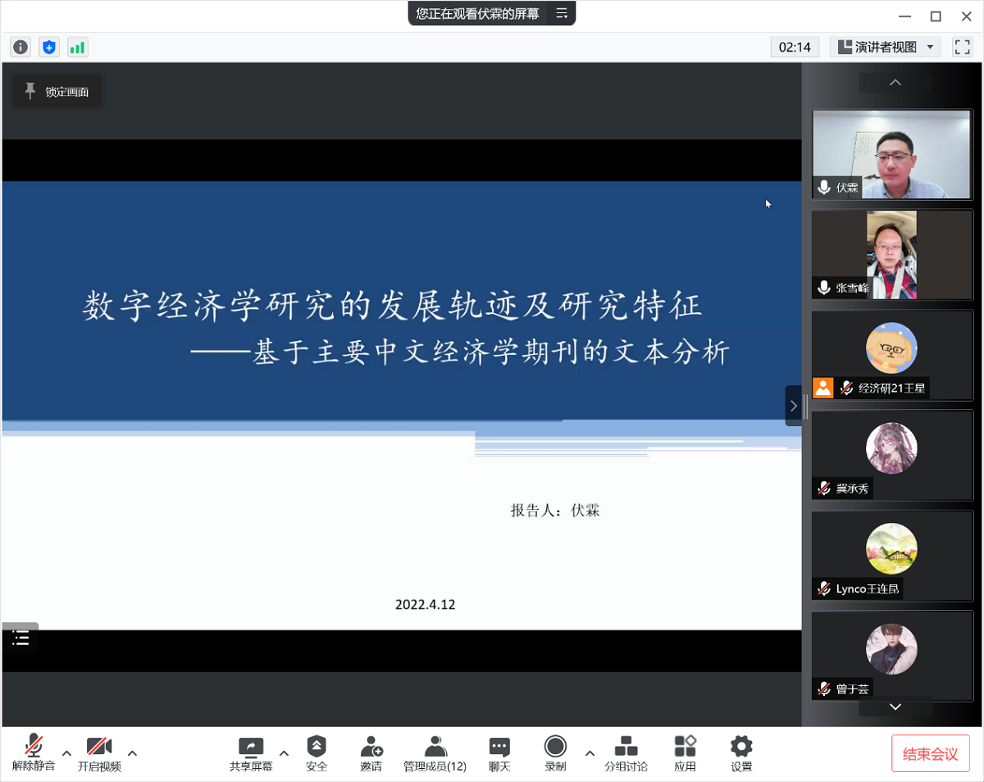Viewport: 984px width, 782px height.
Task: Collapse the participant video side panel
Action: [x=793, y=406]
